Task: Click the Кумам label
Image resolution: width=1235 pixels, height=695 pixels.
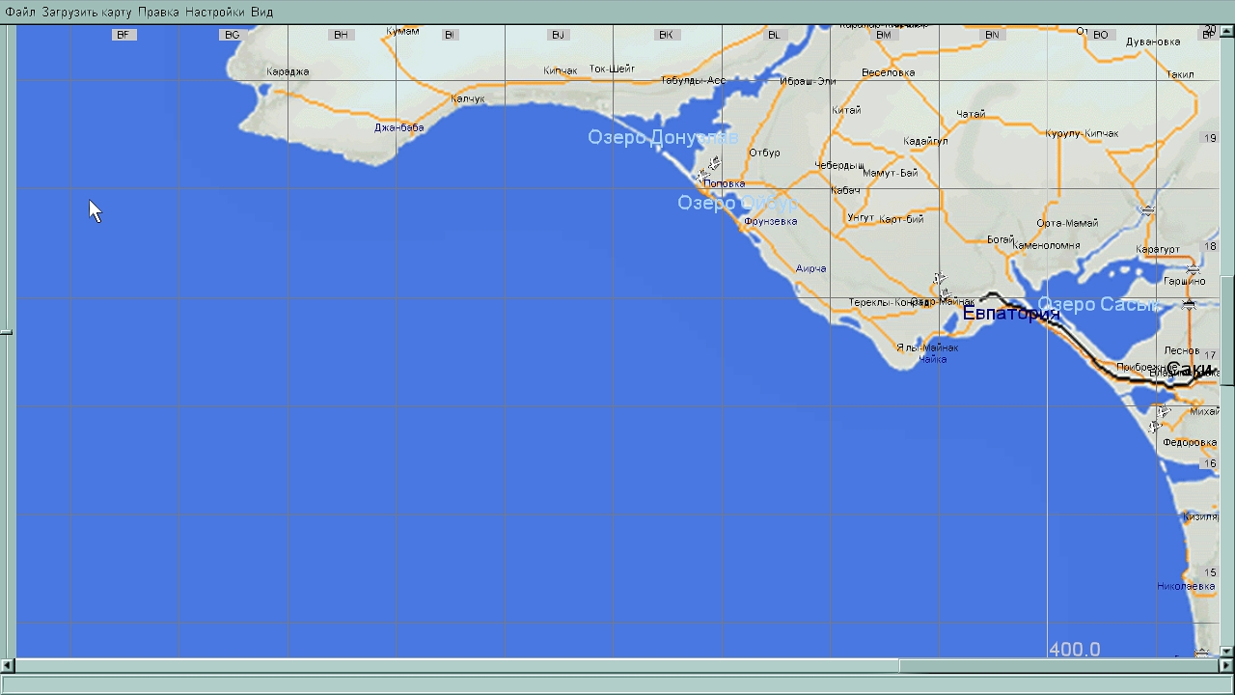Action: pos(402,31)
